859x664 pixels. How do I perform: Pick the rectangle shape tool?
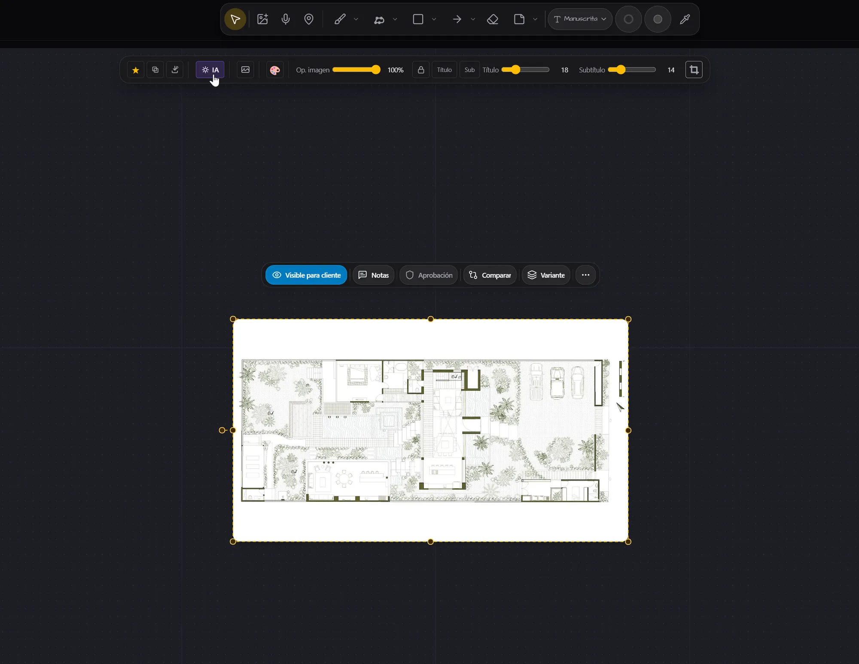418,19
